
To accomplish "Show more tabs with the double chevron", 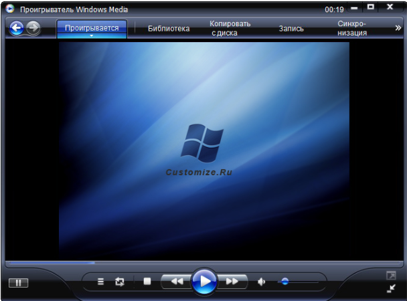I will pos(398,28).
